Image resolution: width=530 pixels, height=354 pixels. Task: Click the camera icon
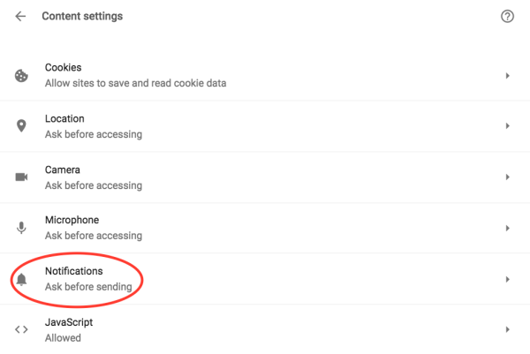click(x=21, y=177)
